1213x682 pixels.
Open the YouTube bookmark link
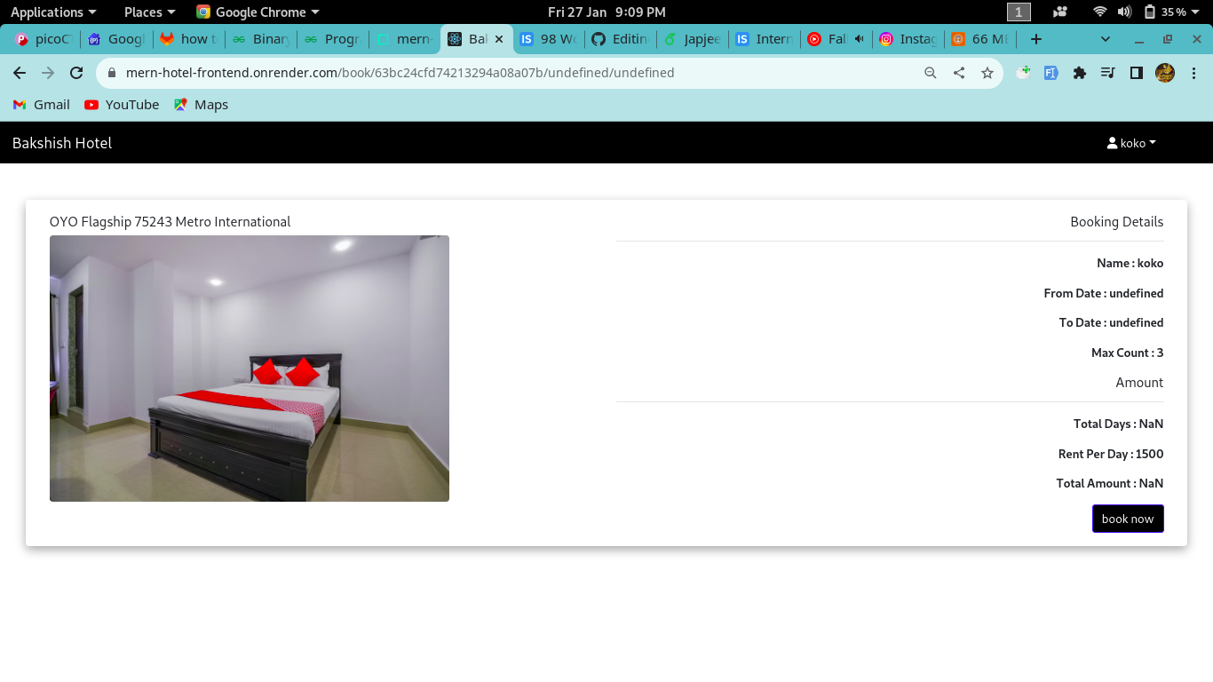click(122, 104)
